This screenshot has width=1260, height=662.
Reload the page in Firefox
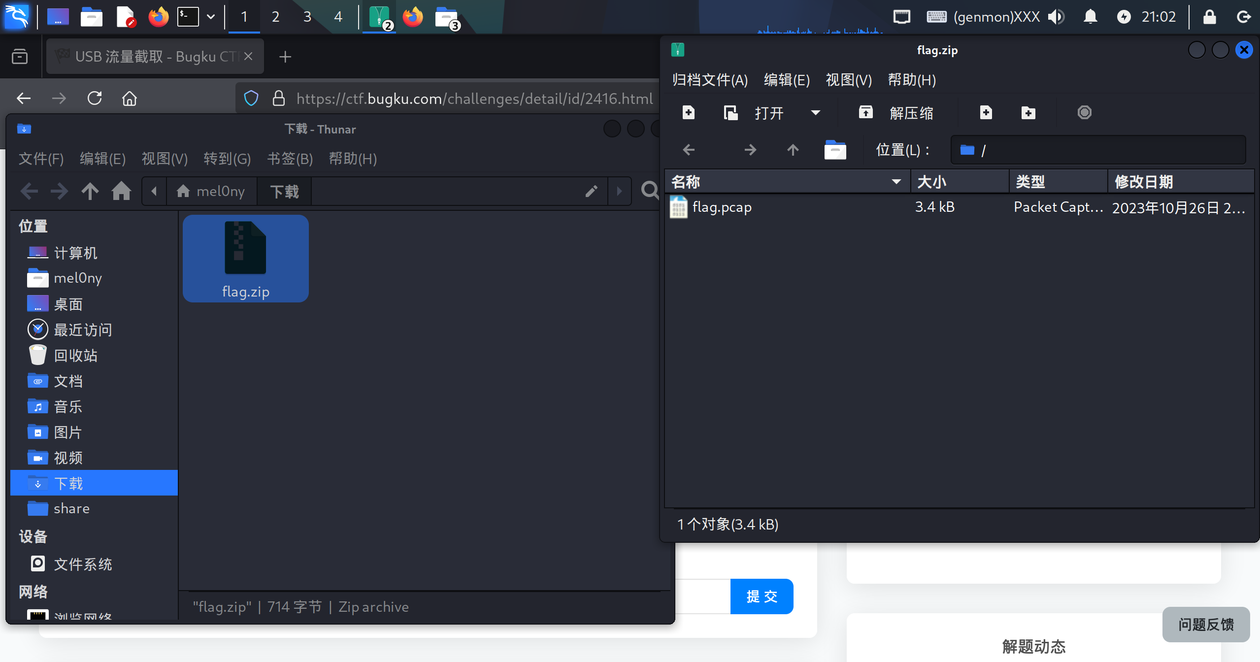click(95, 98)
